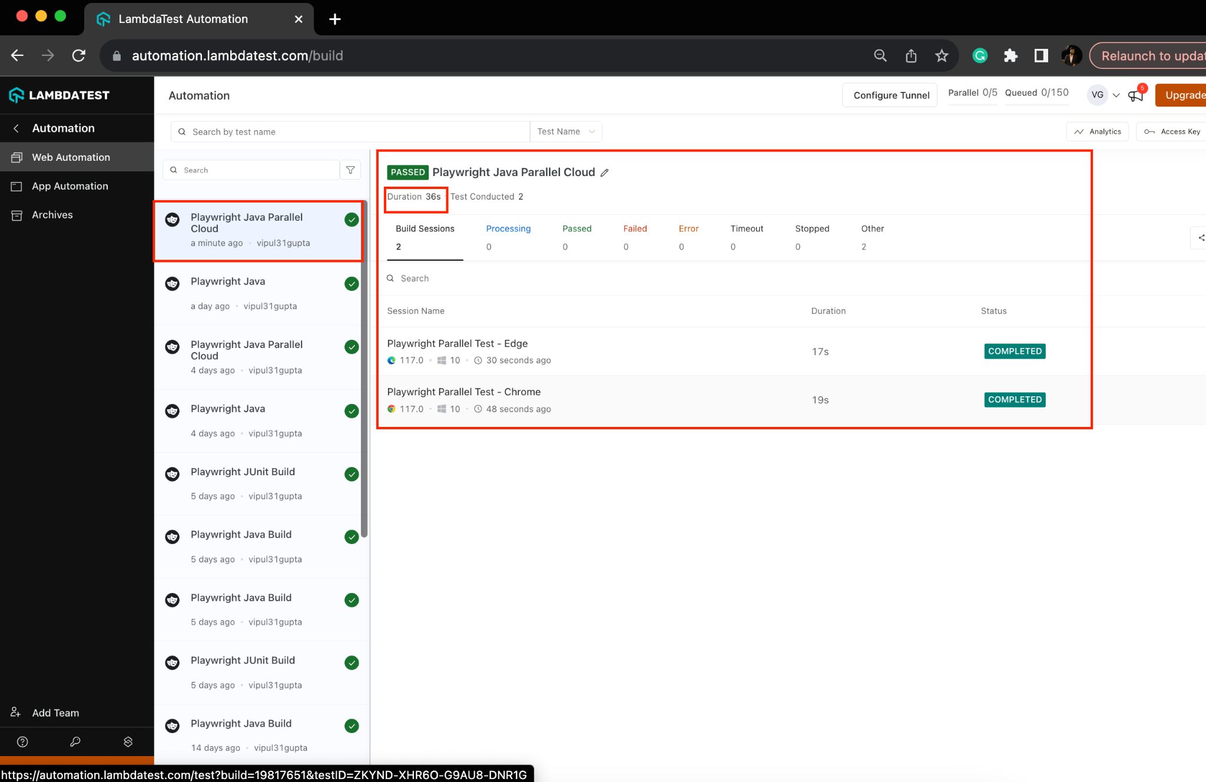The image size is (1206, 782).
Task: Click the key icon in sidebar footer
Action: coord(75,742)
